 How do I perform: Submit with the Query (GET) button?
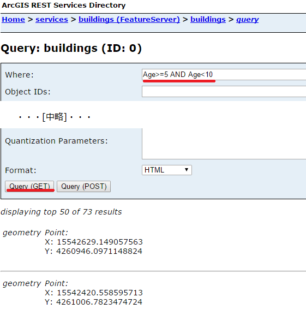(29, 186)
